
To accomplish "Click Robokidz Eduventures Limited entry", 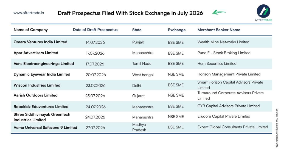I will pyautogui.click(x=41, y=107).
